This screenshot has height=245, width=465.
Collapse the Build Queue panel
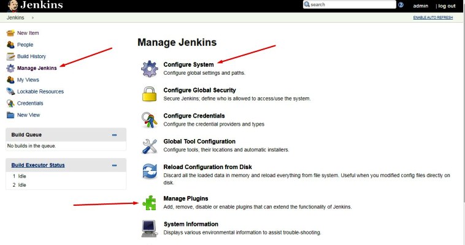click(x=114, y=135)
